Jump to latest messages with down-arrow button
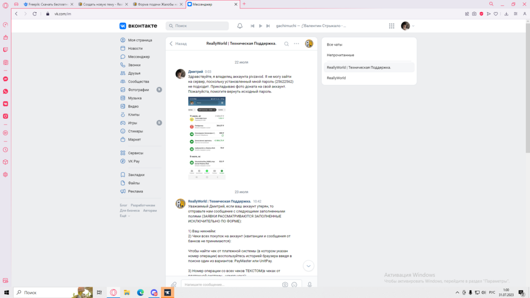This screenshot has height=298, width=530. (308, 266)
